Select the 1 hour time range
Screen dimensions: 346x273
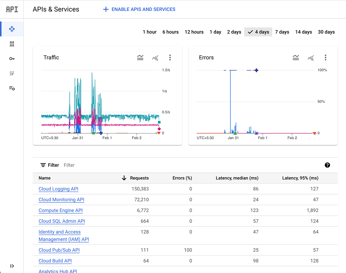(x=150, y=32)
